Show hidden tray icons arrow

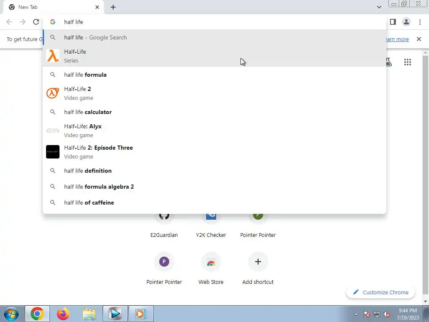point(356,314)
